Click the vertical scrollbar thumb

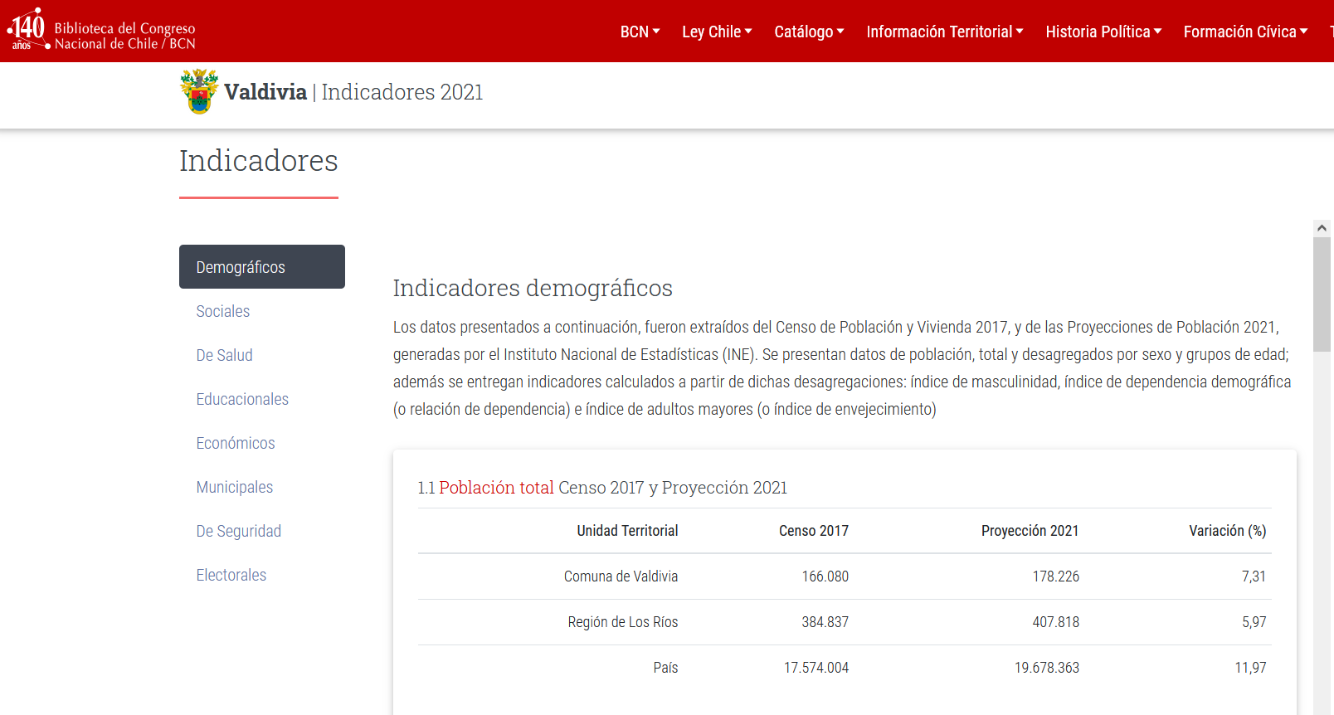point(1322,294)
